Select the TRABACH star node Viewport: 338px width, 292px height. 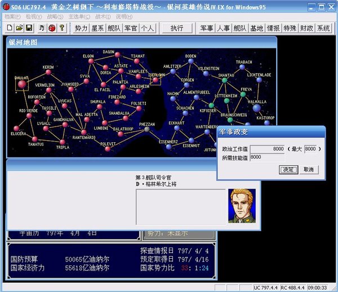[x=242, y=67]
